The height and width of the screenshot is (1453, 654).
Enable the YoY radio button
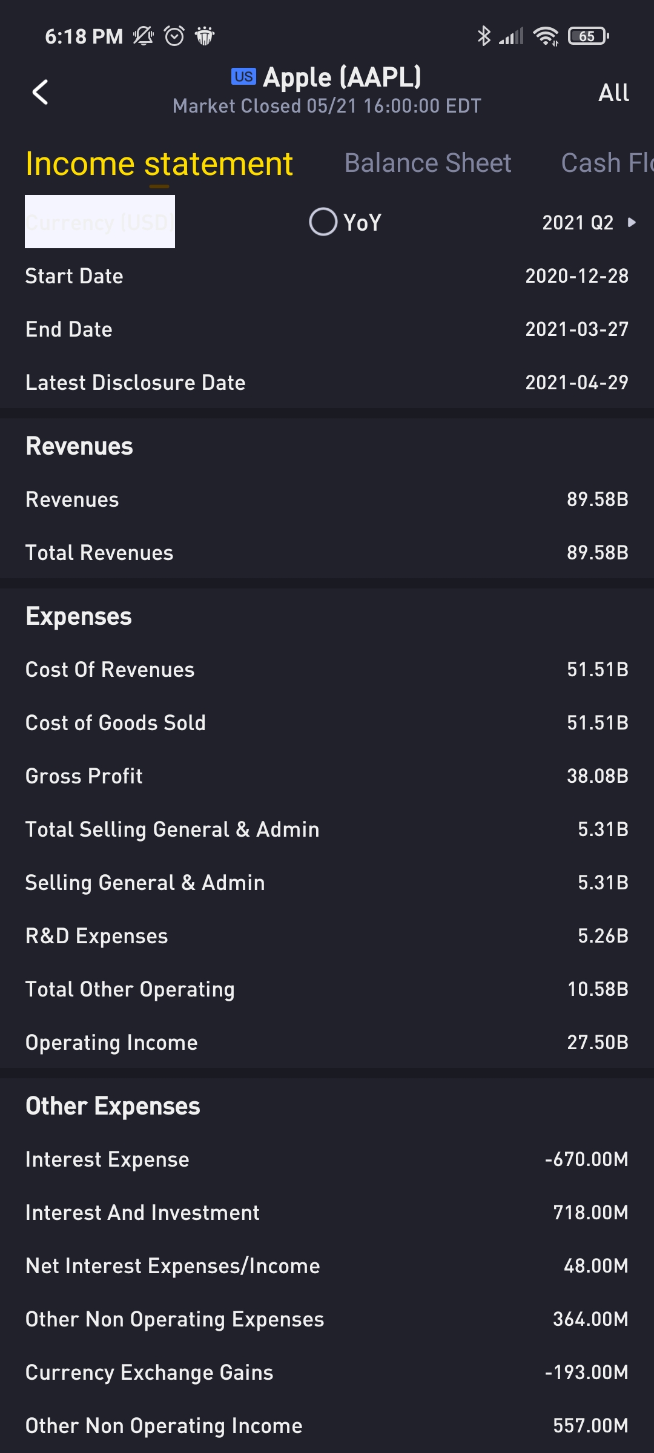point(323,222)
